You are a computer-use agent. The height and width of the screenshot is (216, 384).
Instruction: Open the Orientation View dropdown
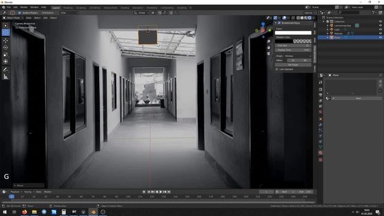click(70, 13)
